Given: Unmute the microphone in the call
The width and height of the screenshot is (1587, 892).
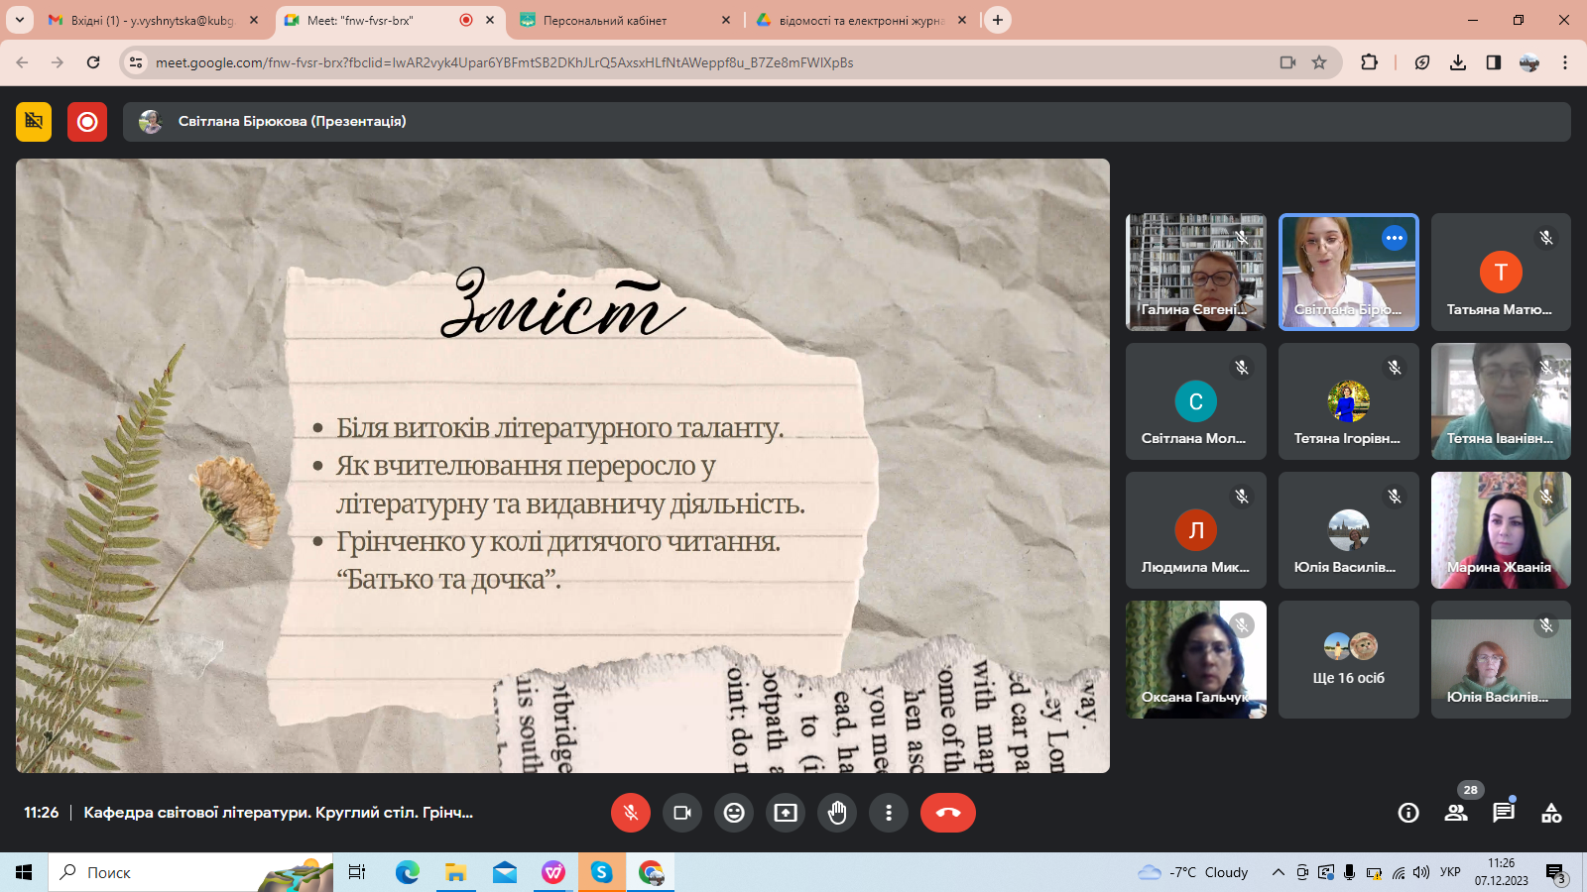Looking at the screenshot, I should [631, 813].
